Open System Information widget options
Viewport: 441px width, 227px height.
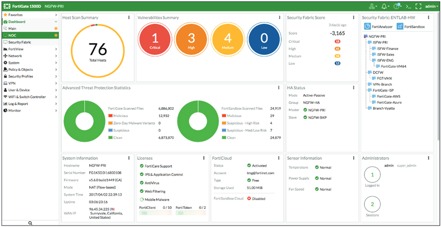tap(129, 158)
